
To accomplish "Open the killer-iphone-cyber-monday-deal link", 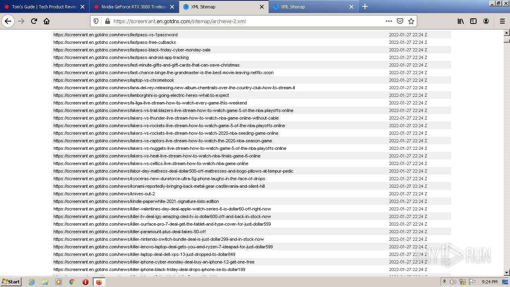I will tap(154, 262).
